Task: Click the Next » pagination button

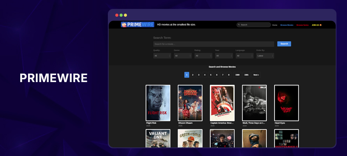Action: click(256, 75)
